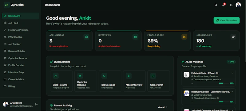Click the Build Resume upload icon
Viewport: 246px width, 111px height.
[x=56, y=76]
